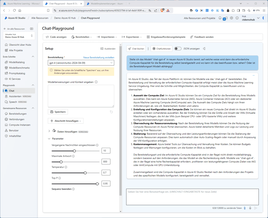Toggle the JSON anzeigen switch
268x218 pixels.
[x=178, y=49]
